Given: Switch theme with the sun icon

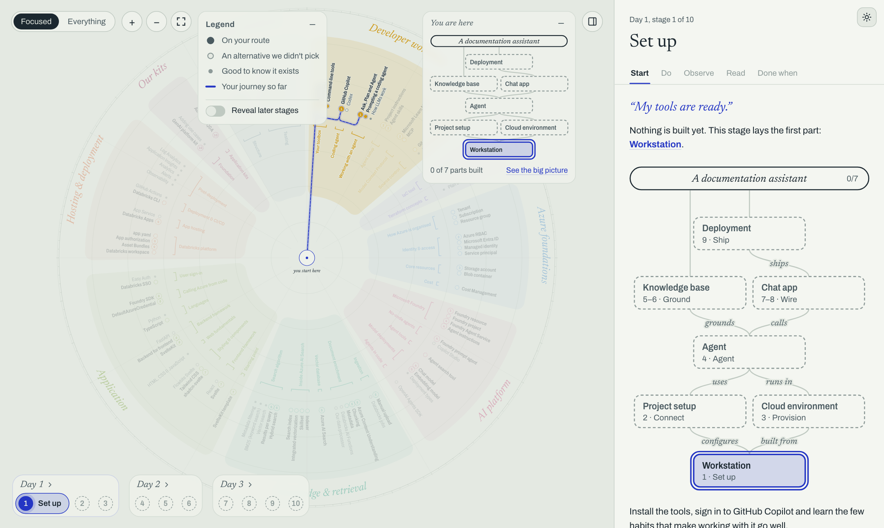Looking at the screenshot, I should click(866, 17).
